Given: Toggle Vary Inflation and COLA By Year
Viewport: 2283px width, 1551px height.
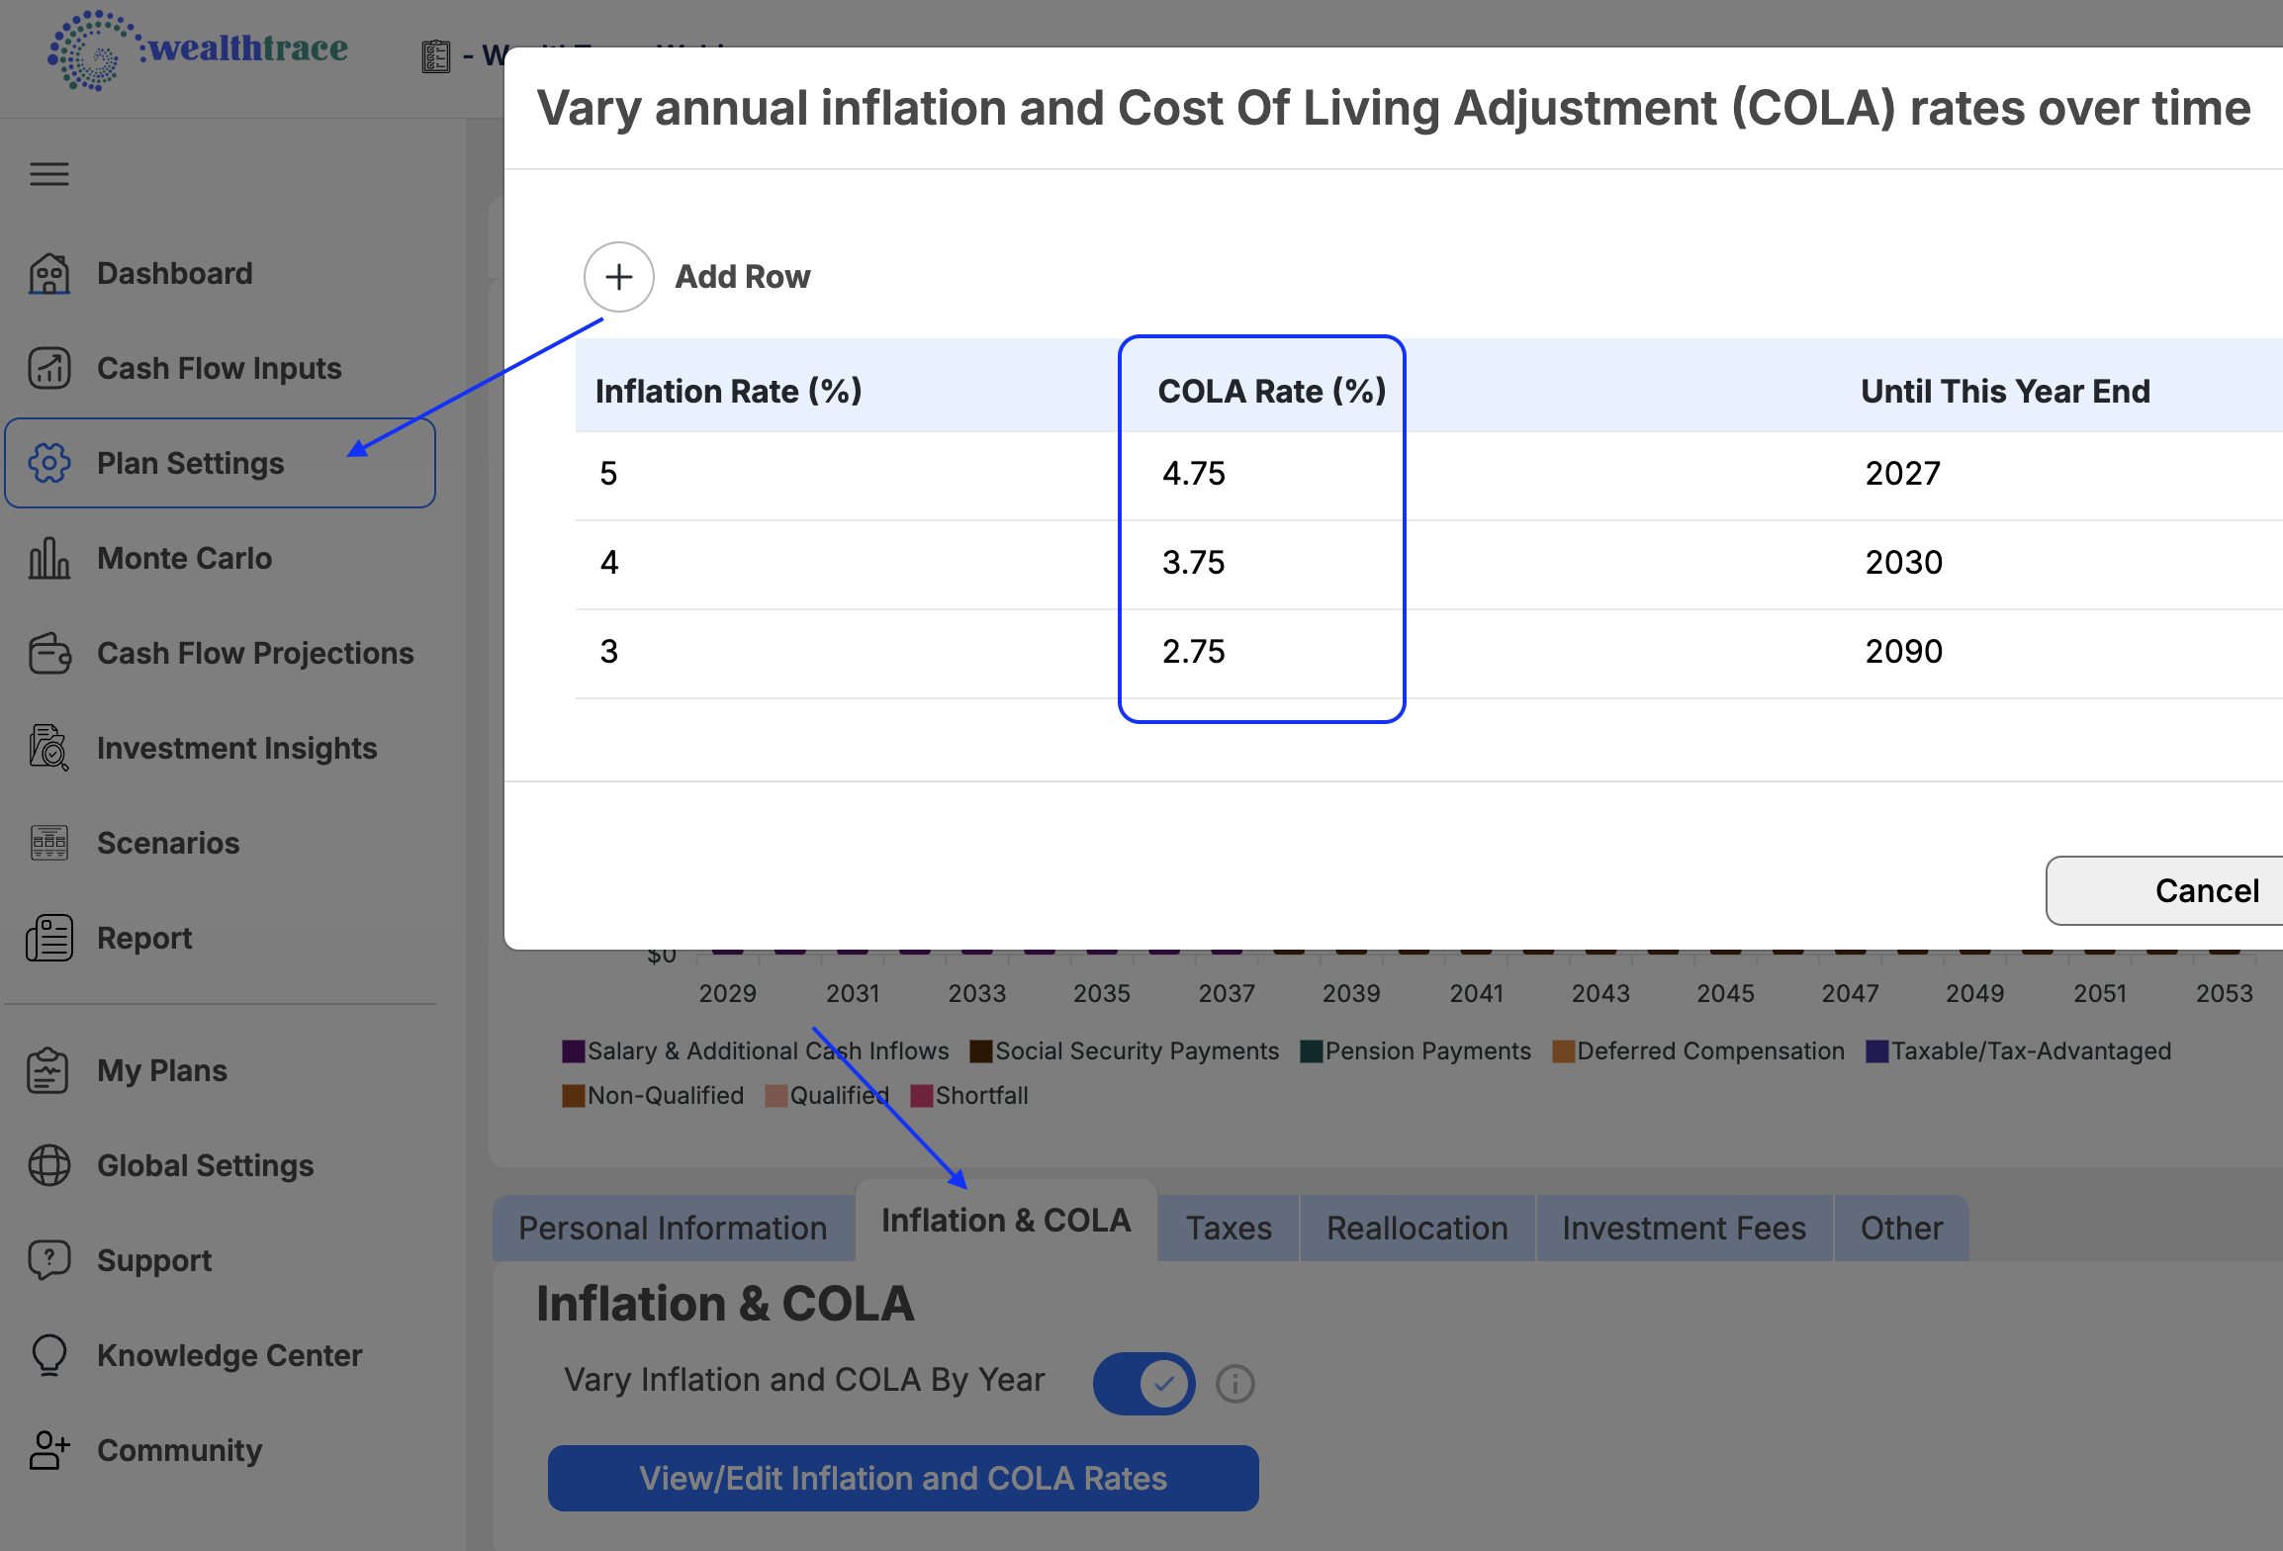Looking at the screenshot, I should tap(1144, 1383).
